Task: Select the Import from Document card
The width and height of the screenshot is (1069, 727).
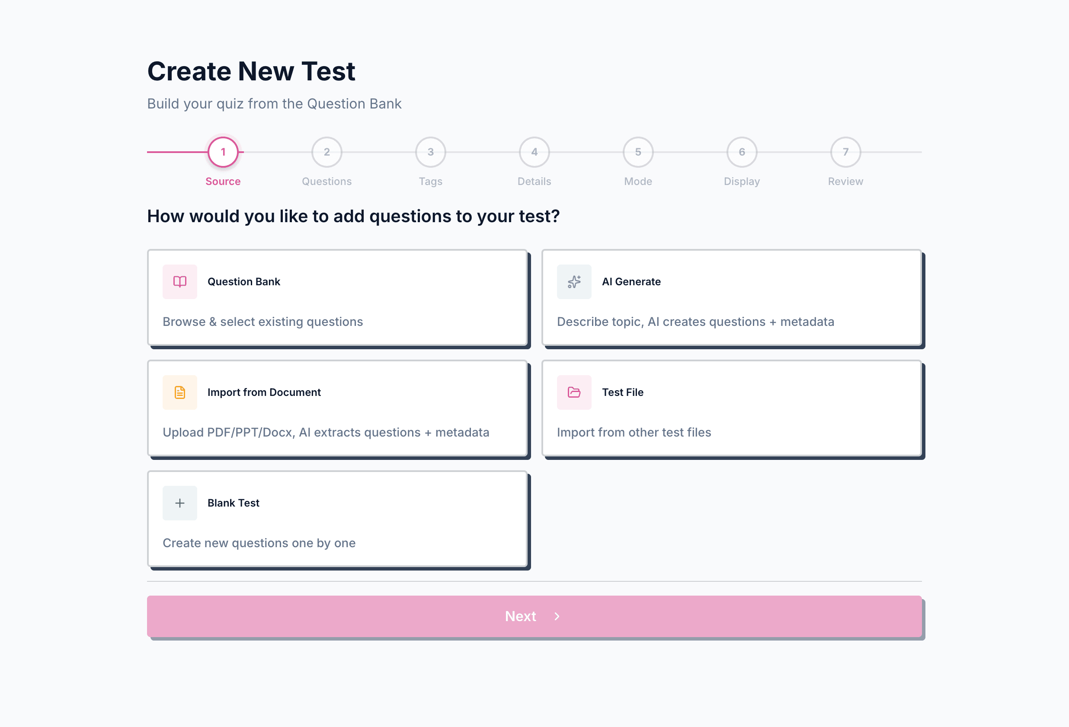Action: point(337,408)
